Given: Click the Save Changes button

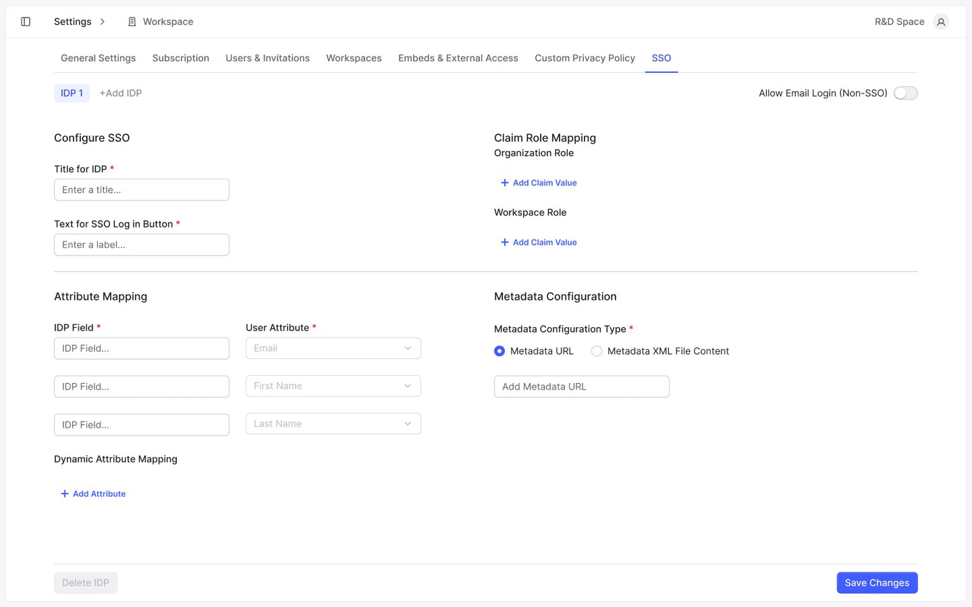Looking at the screenshot, I should pos(877,583).
